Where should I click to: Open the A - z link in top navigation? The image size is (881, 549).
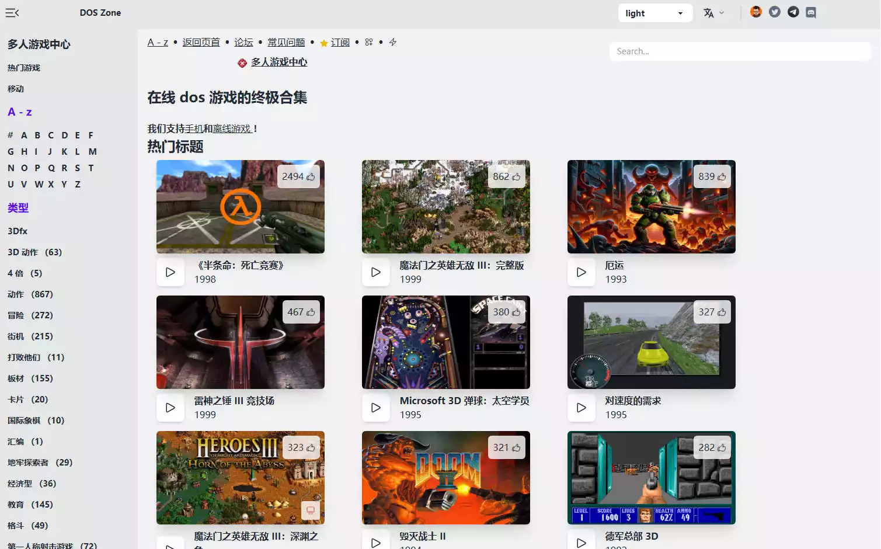158,42
